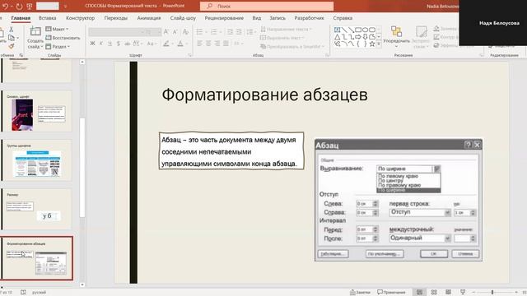Click the Примечания comments button in status bar
This screenshot has width=527, height=296.
click(x=392, y=293)
